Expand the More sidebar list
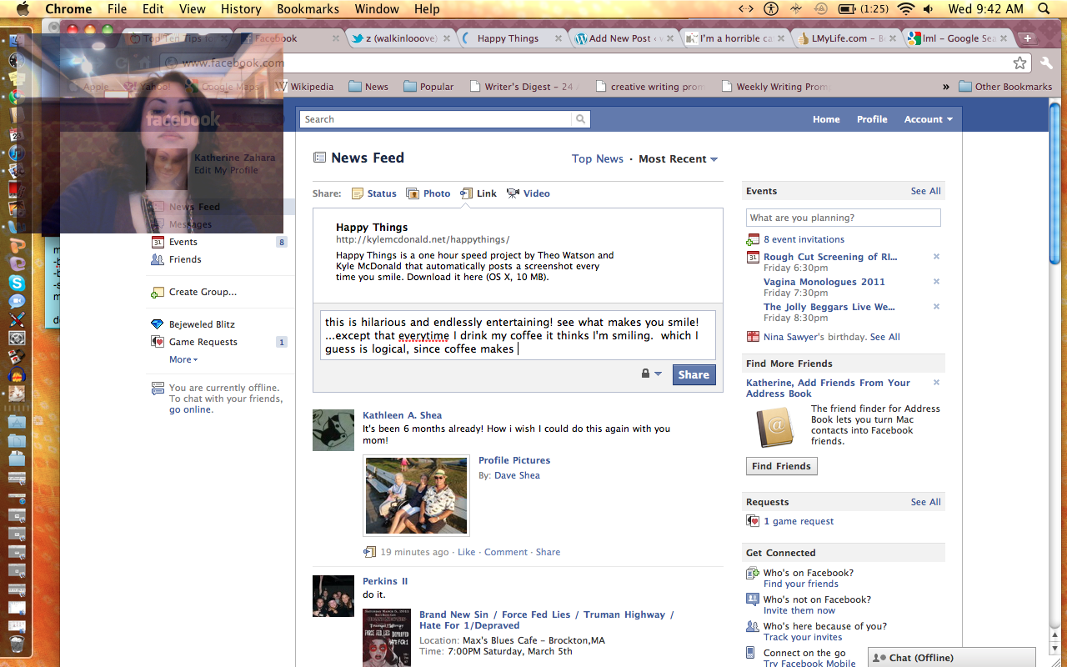 (183, 359)
